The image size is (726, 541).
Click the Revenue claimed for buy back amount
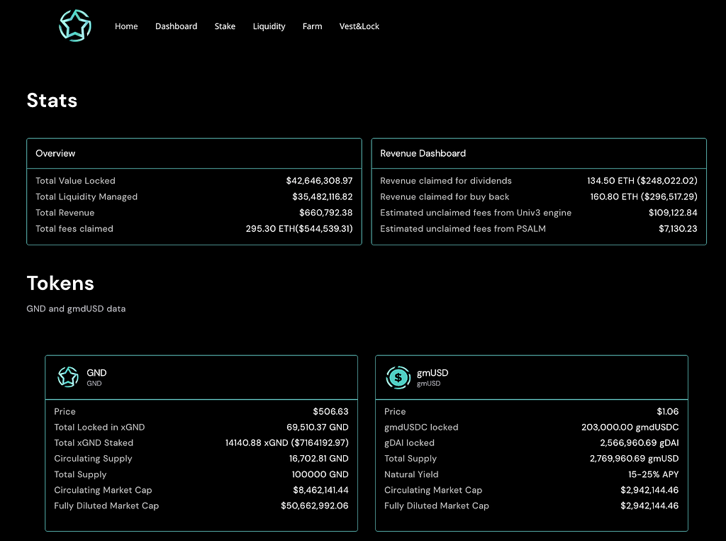(644, 196)
